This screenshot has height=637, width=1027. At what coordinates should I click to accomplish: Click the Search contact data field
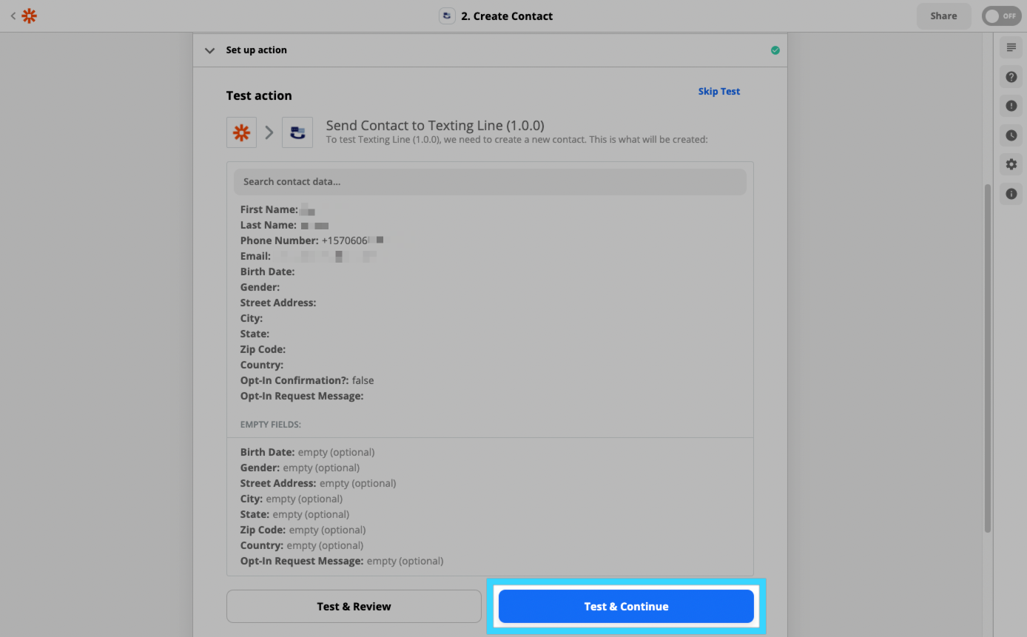[490, 182]
